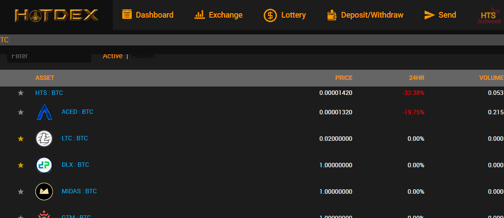Viewport: 504px width, 218px height.
Task: Click the MIDAS row 0.00% change
Action: click(416, 192)
